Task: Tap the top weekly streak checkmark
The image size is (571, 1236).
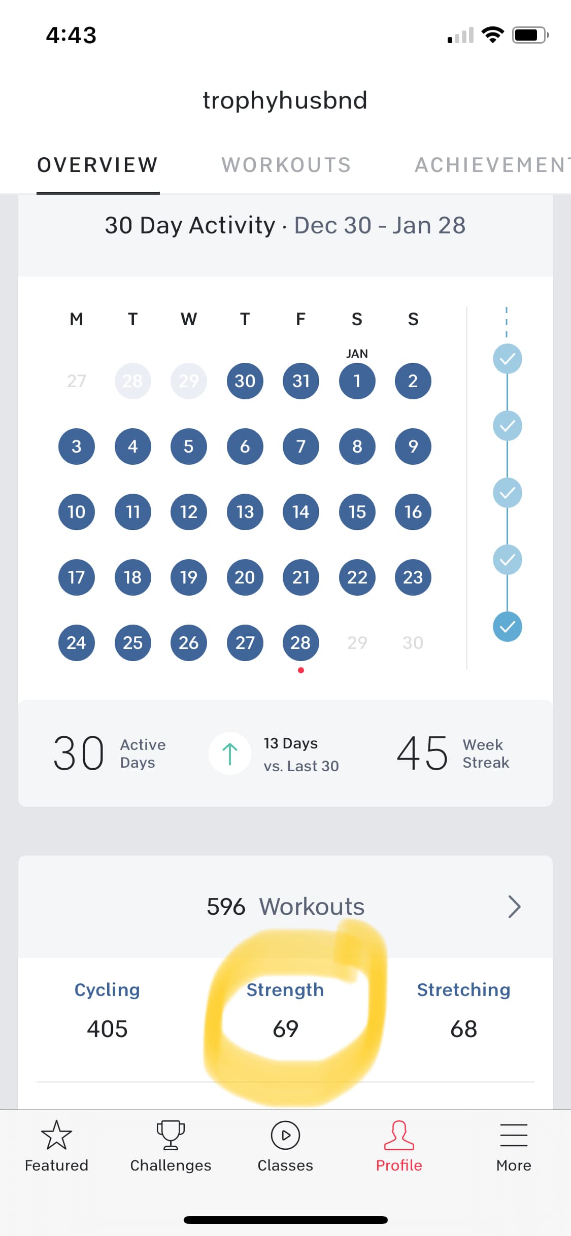Action: (x=507, y=359)
